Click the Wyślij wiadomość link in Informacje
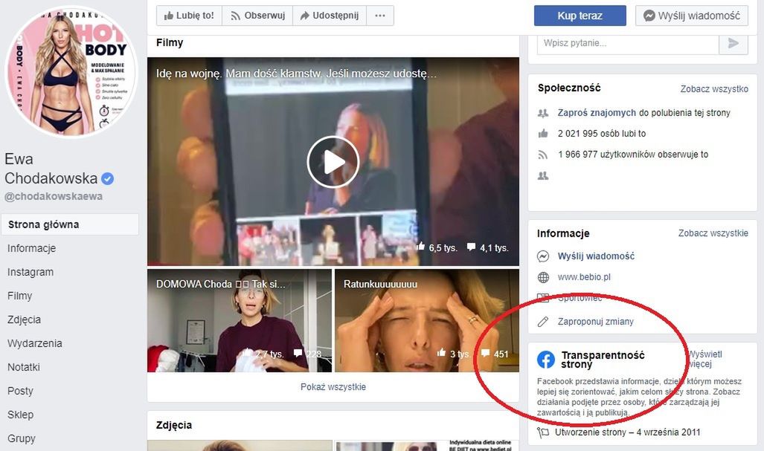Image resolution: width=764 pixels, height=451 pixels. [x=596, y=256]
